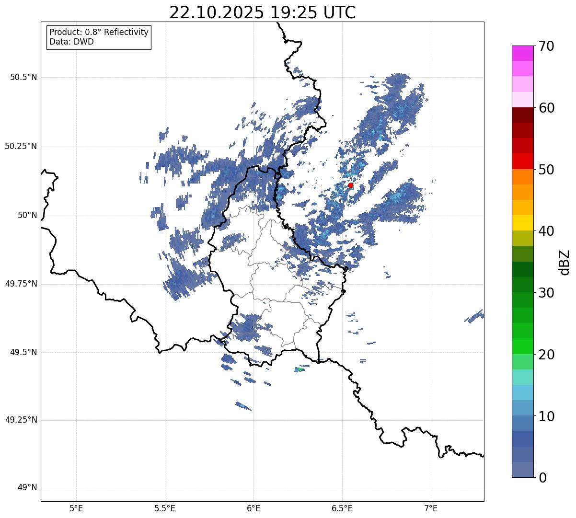Click the red radar location marker

[351, 185]
